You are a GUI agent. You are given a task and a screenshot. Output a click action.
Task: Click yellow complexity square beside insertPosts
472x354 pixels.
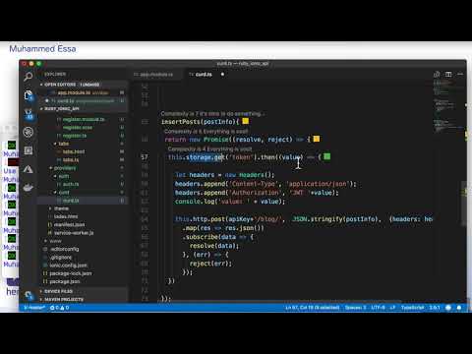tap(246, 121)
